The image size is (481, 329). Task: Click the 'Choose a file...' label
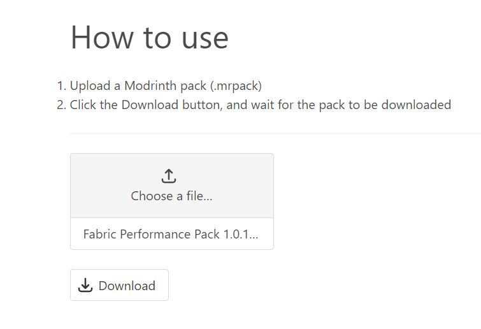171,196
